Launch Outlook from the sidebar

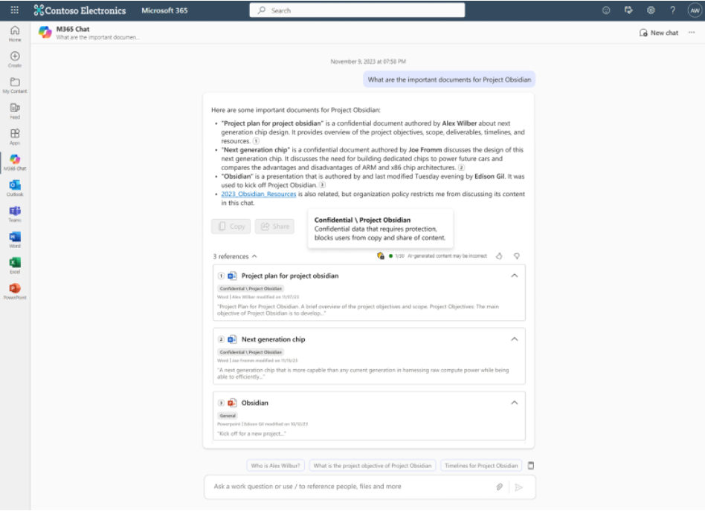15,188
